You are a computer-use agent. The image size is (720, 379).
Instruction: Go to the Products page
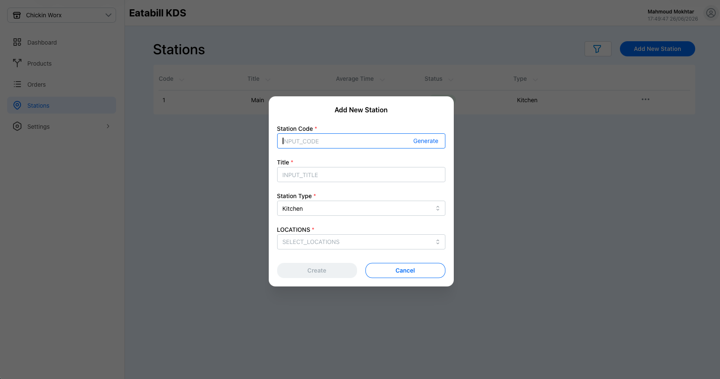(61, 63)
